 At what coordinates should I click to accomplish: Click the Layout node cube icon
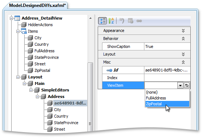[x=24, y=77]
